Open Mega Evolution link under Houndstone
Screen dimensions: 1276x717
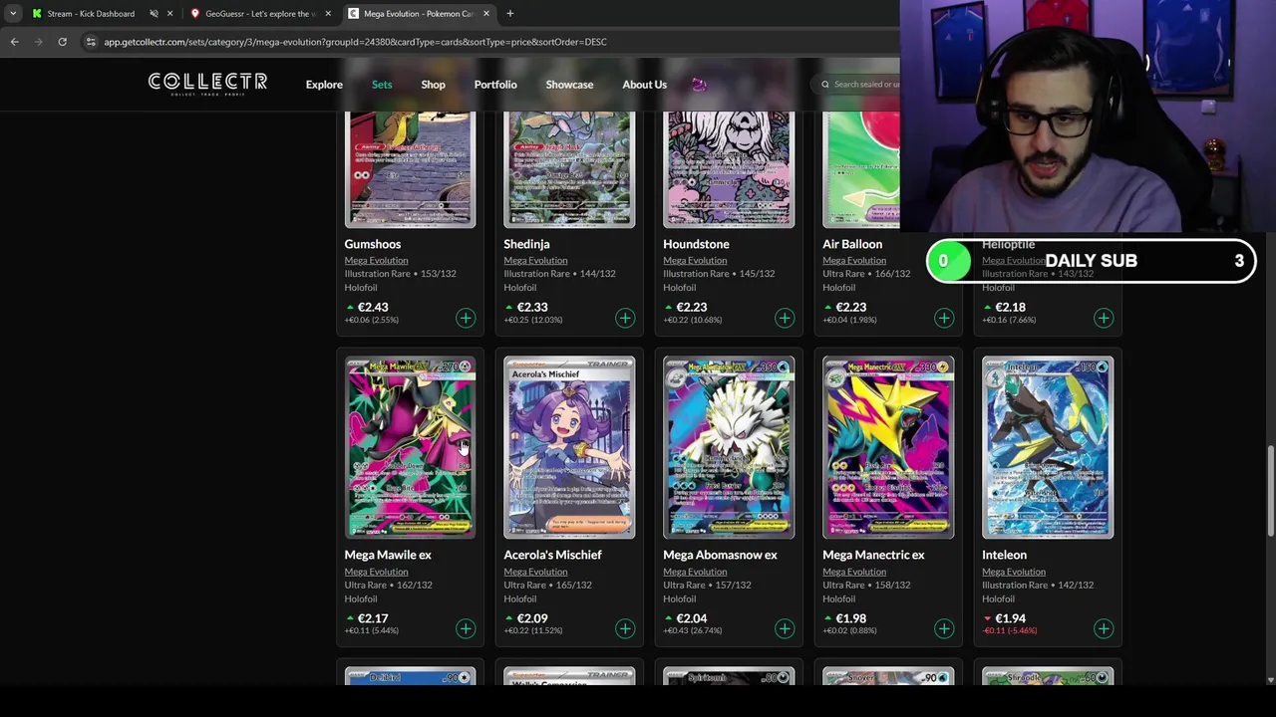pyautogui.click(x=695, y=260)
